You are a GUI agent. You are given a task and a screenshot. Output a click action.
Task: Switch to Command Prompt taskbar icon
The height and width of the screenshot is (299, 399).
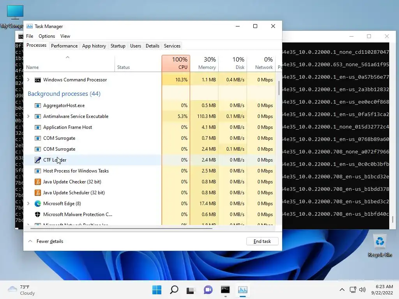point(225,290)
